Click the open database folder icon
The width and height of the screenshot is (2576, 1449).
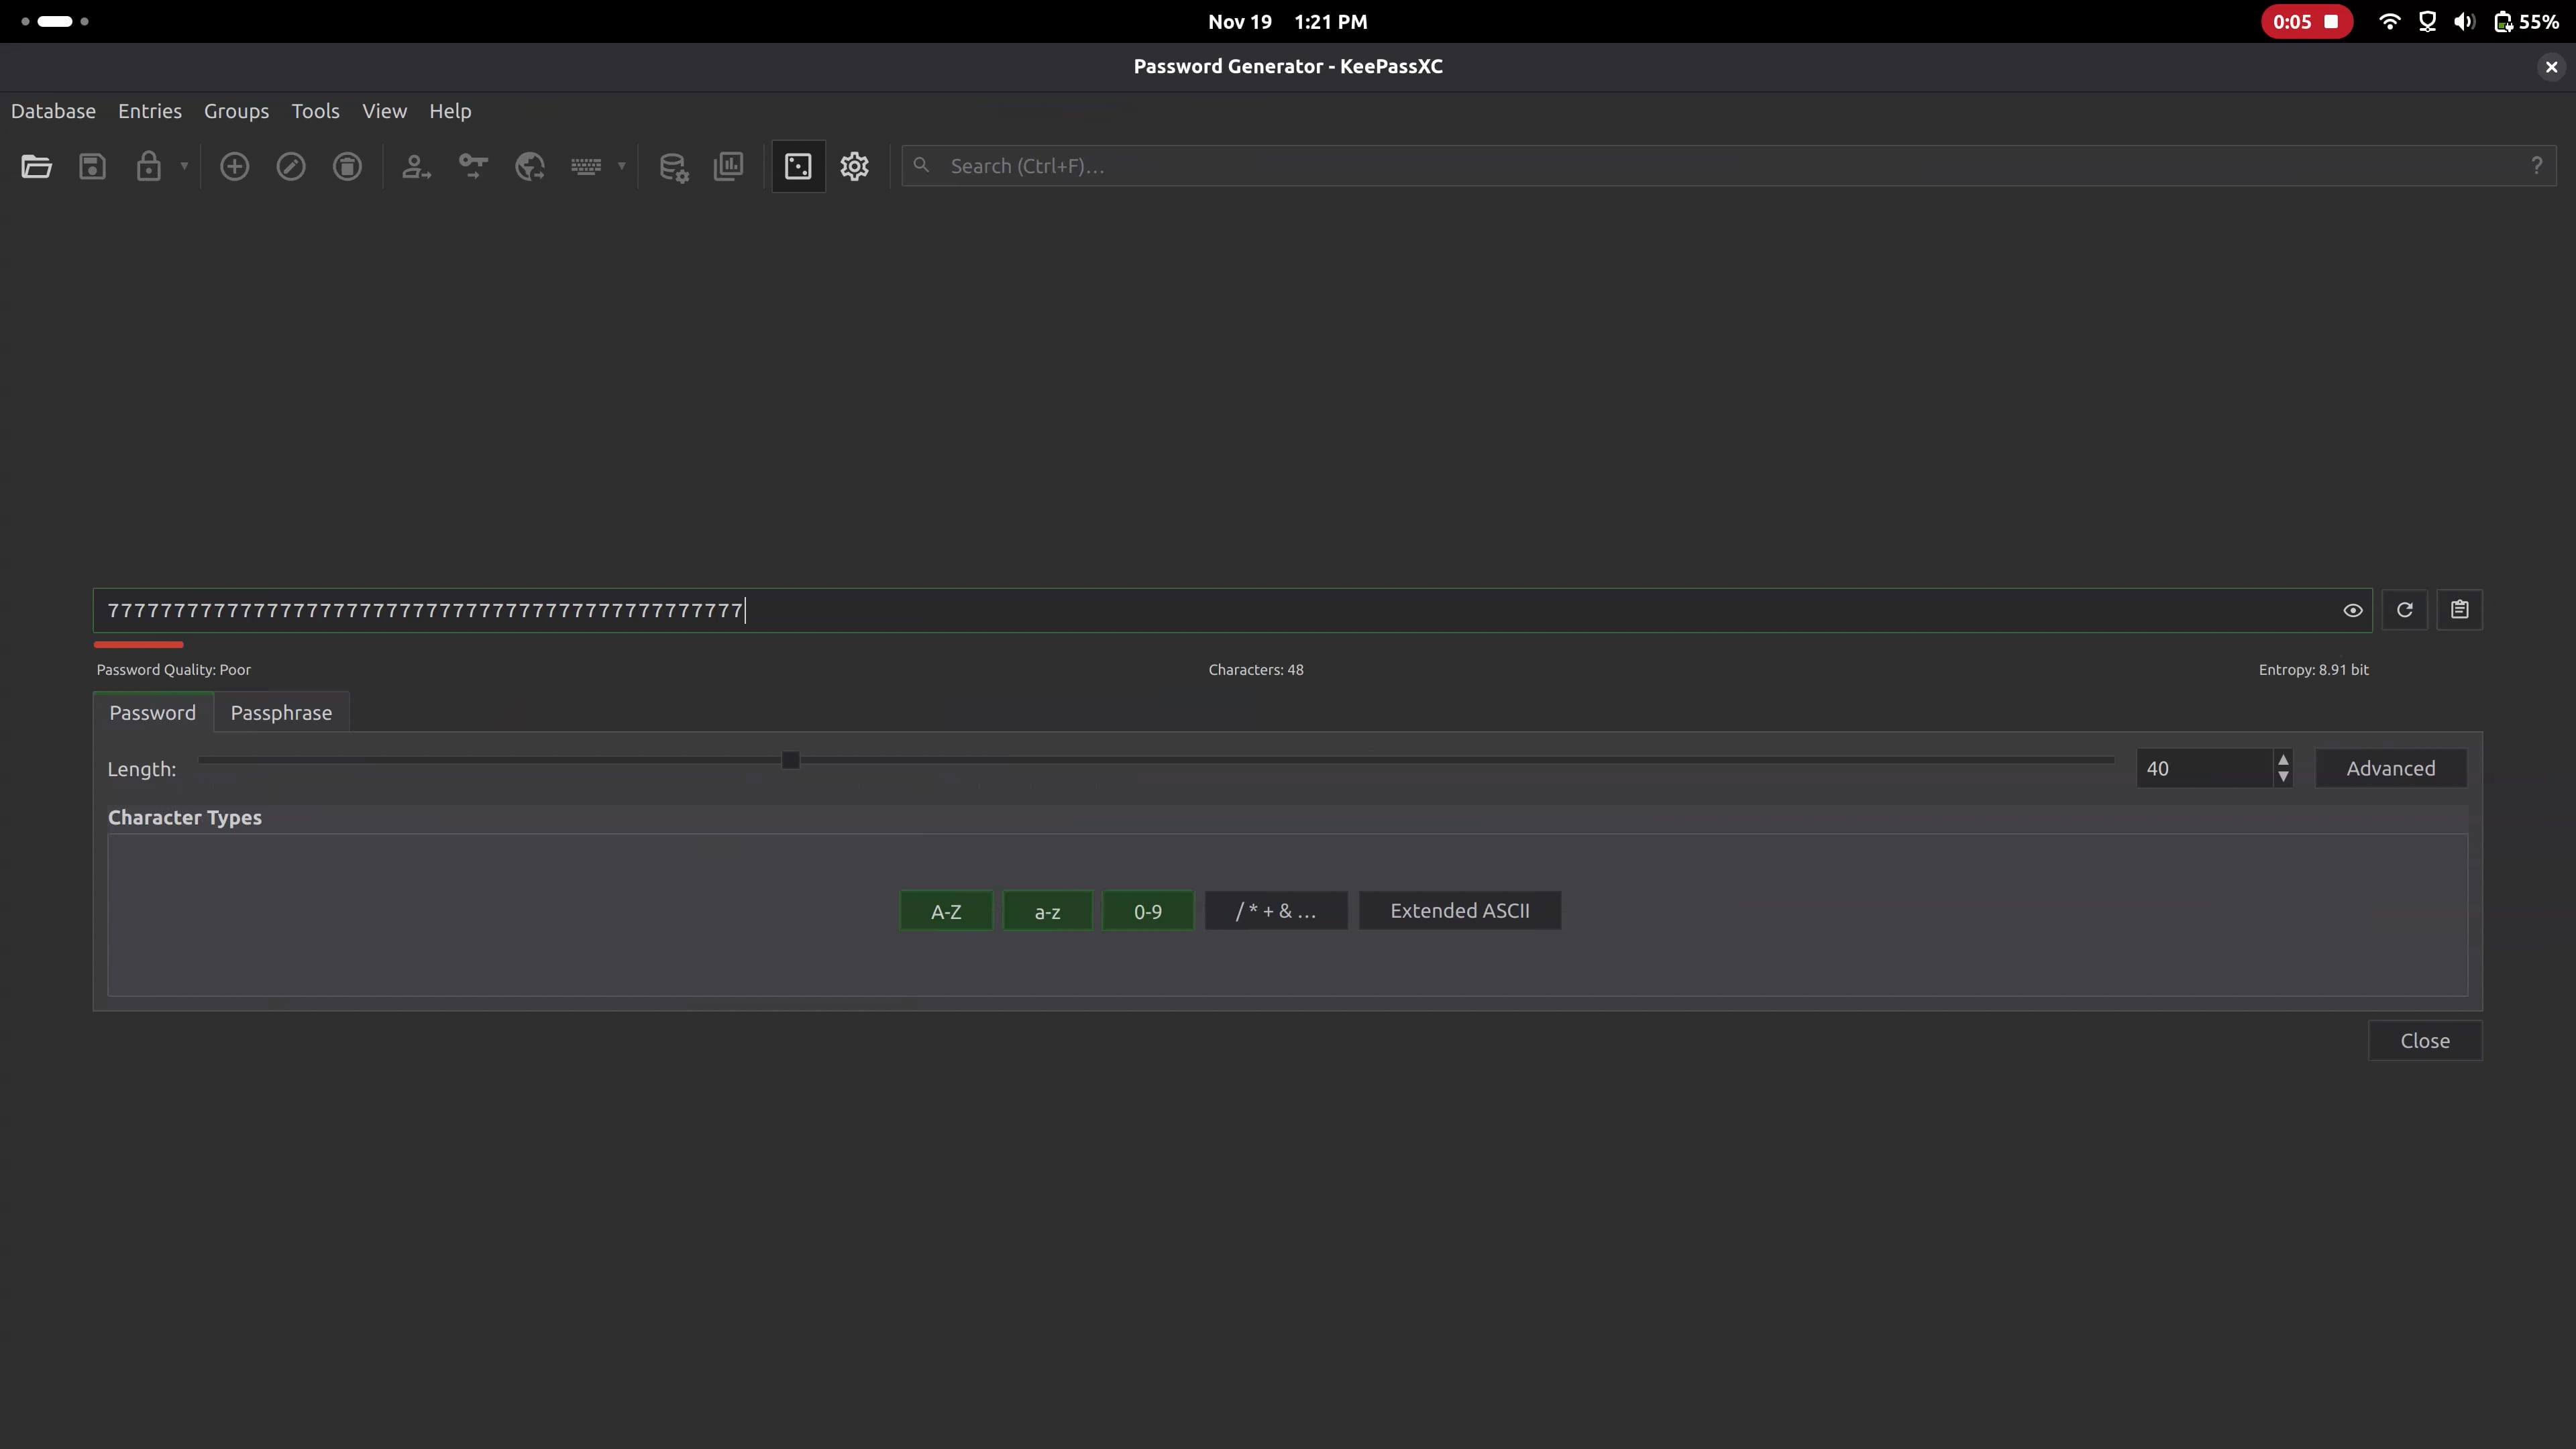[36, 166]
